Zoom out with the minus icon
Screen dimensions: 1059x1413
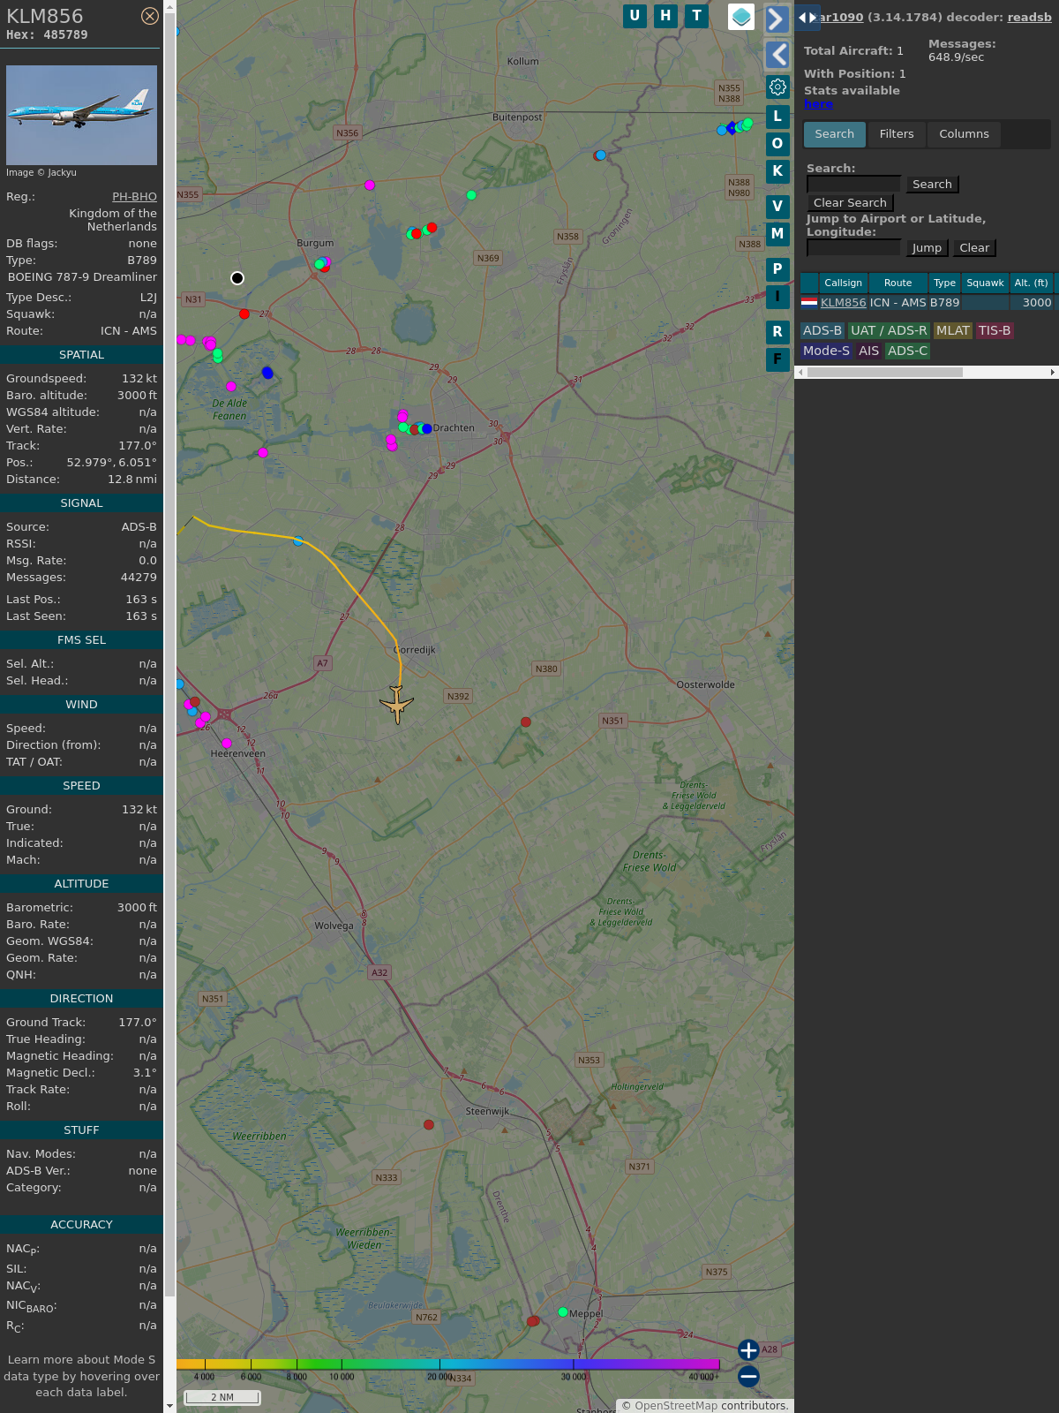(748, 1376)
